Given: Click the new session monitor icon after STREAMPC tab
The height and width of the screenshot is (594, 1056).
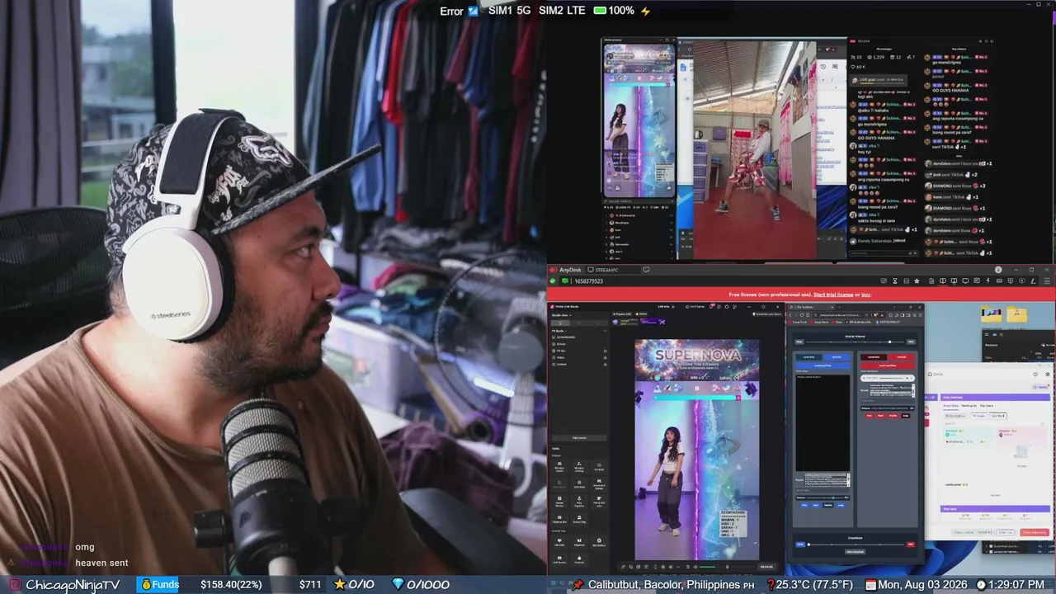Looking at the screenshot, I should click(647, 270).
